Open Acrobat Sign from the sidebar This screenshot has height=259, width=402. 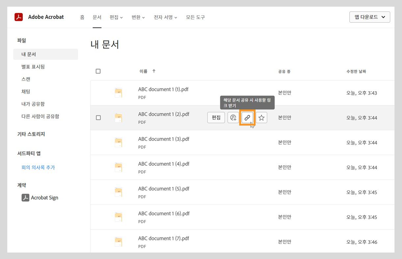point(44,198)
